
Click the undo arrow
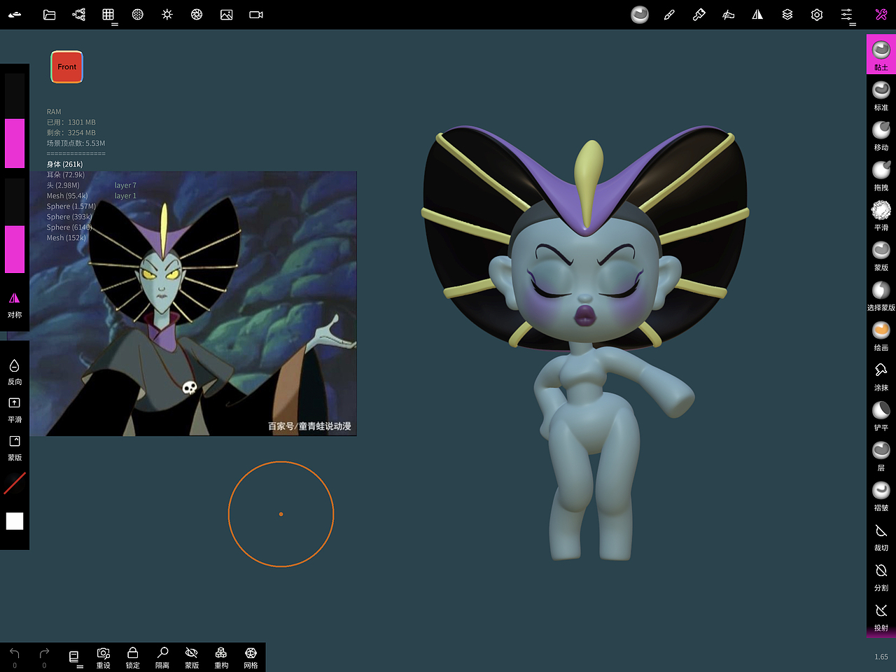15,657
